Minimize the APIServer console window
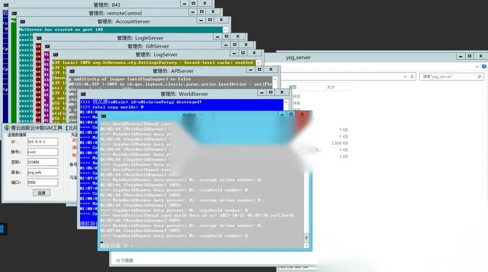 [250, 69]
